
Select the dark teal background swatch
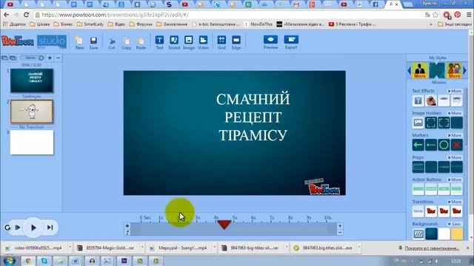431,234
